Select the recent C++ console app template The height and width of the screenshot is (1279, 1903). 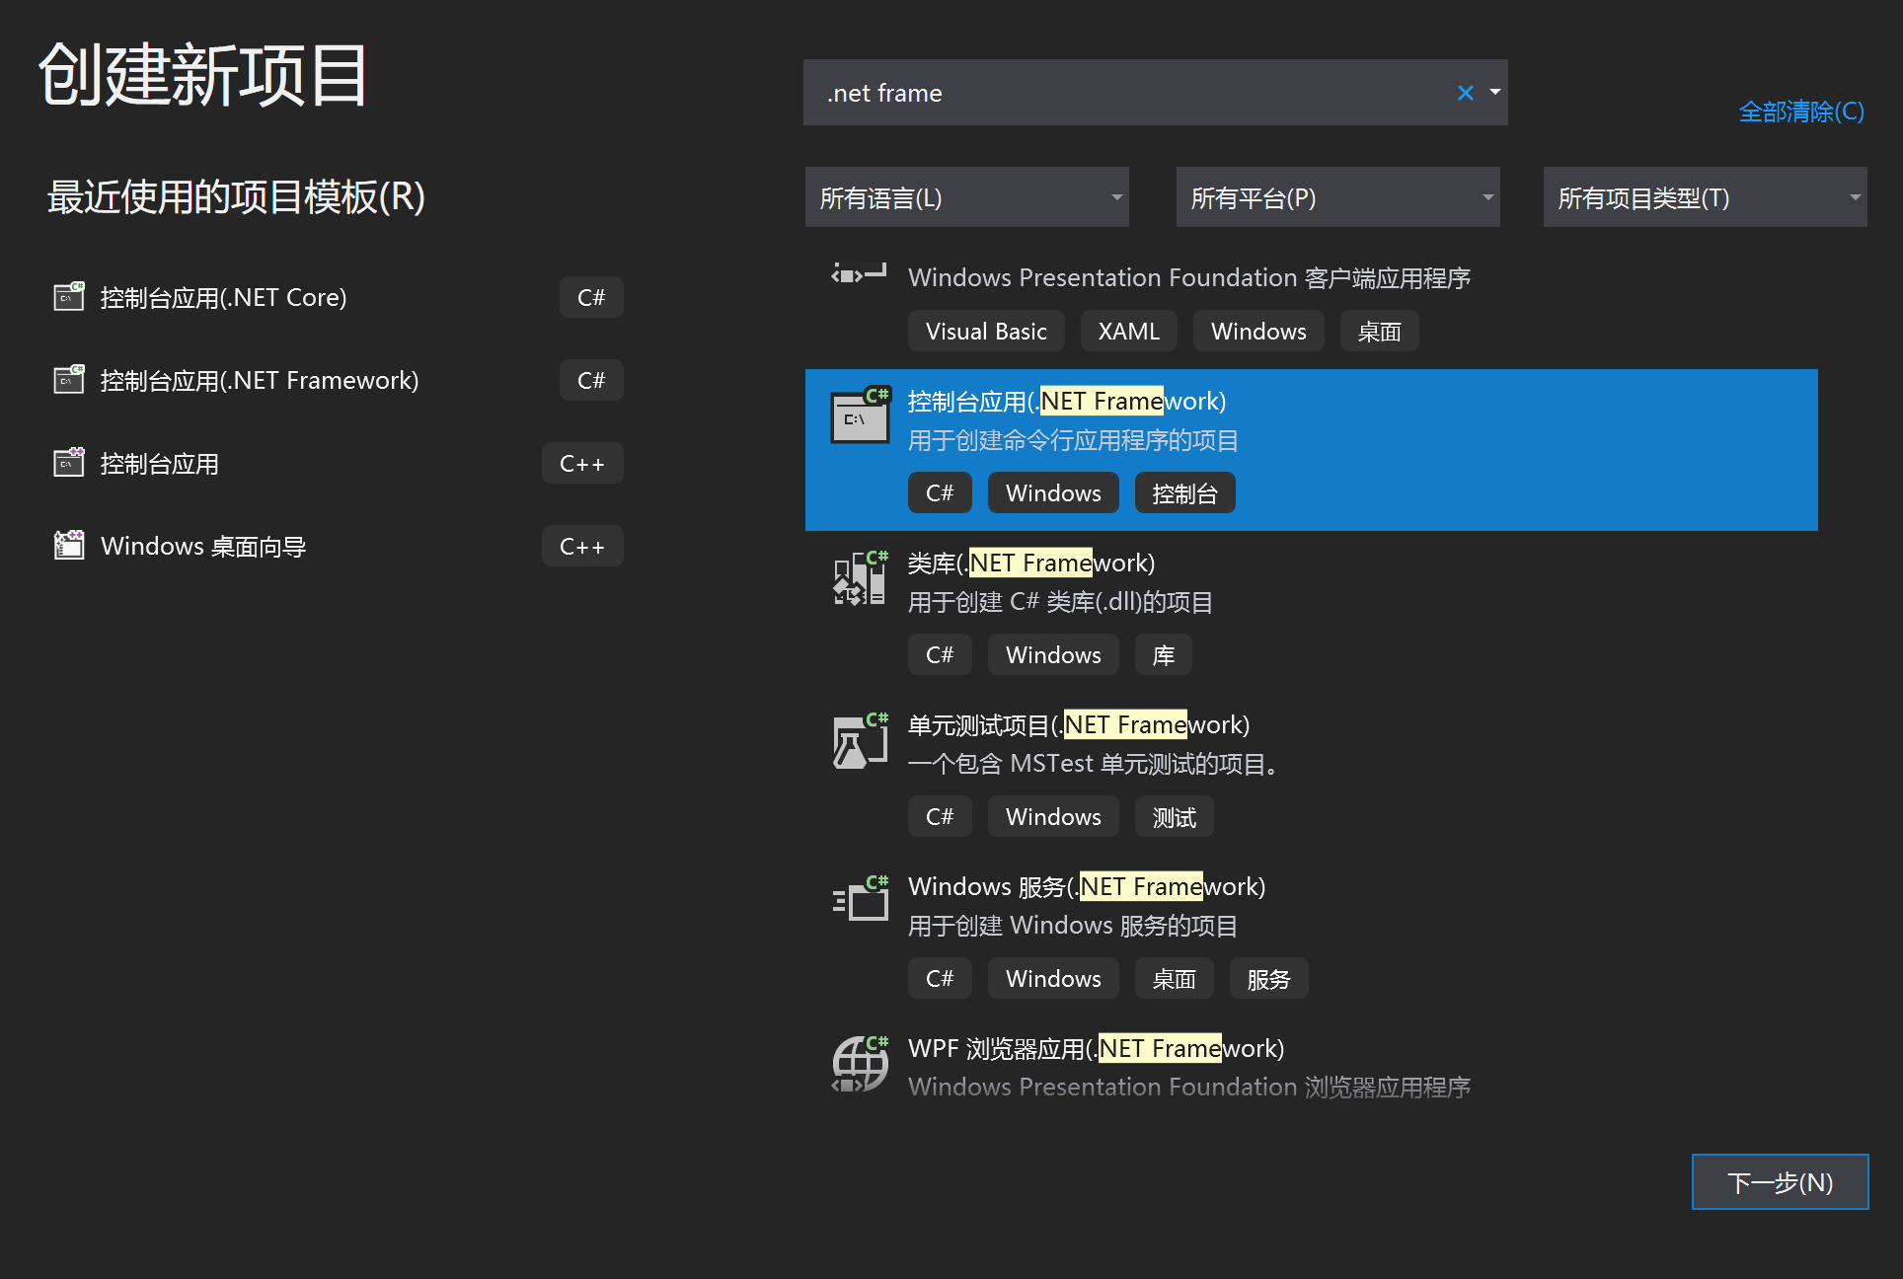pos(160,464)
